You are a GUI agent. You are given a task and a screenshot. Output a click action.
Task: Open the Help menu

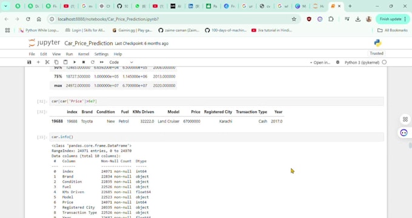(x=118, y=54)
